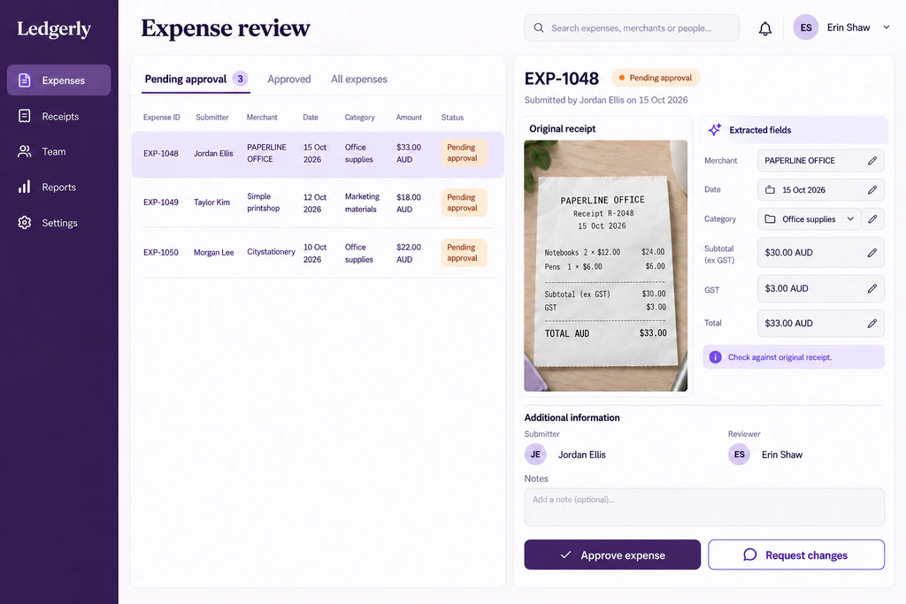Select expense row EXP-1049
Image resolution: width=906 pixels, height=604 pixels.
click(318, 203)
